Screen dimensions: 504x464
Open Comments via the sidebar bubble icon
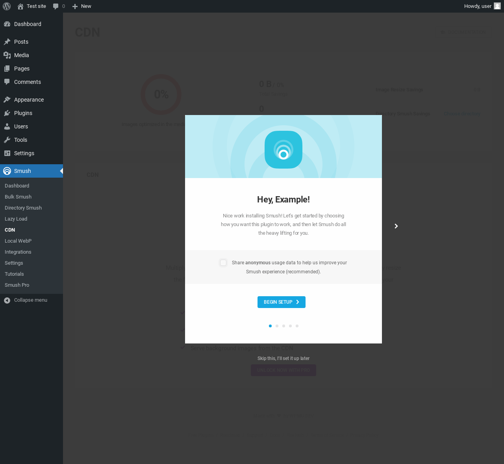point(7,82)
